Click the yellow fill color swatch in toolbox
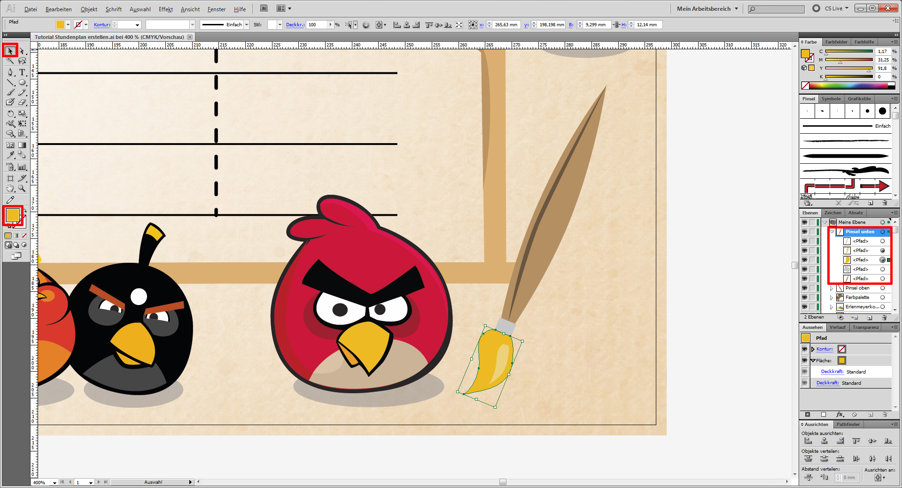 12,214
